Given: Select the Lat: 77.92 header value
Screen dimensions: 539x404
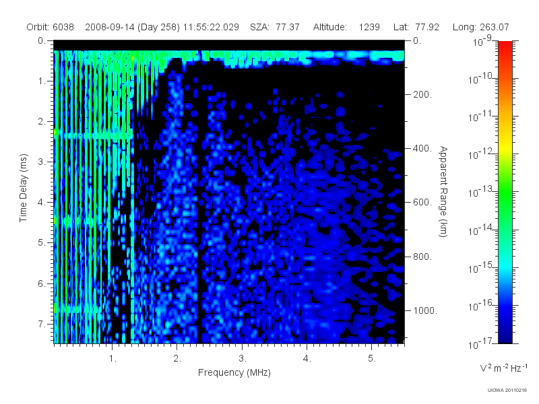Looking at the screenshot, I should (416, 27).
